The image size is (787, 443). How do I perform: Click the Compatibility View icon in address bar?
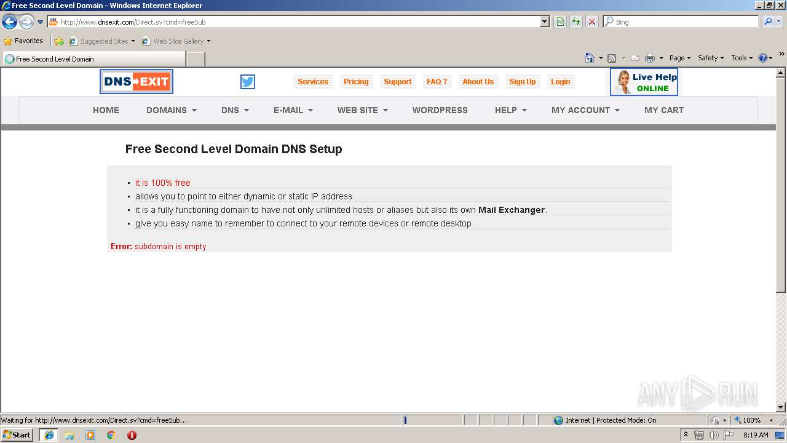(560, 22)
